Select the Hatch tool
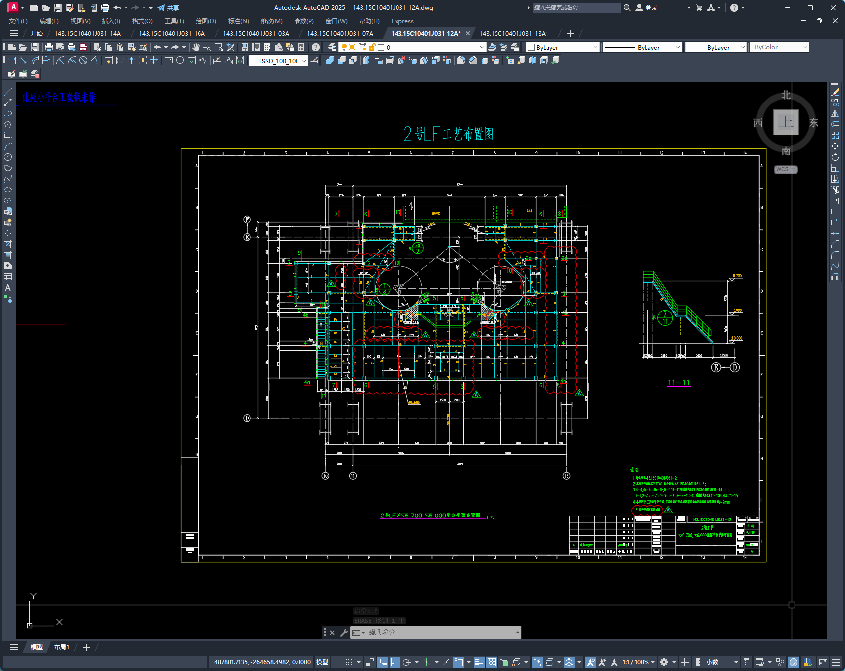845x671 pixels. pyautogui.click(x=8, y=244)
